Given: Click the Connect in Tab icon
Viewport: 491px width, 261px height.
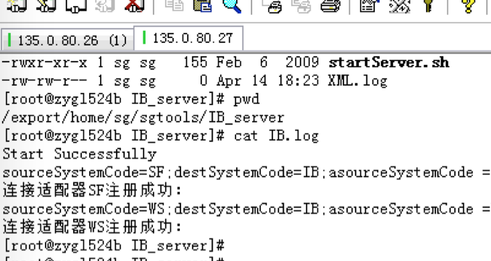Looking at the screenshot, I should coord(76,5).
